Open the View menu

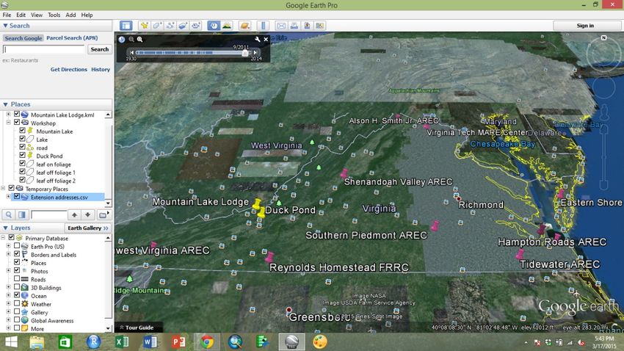click(x=37, y=15)
